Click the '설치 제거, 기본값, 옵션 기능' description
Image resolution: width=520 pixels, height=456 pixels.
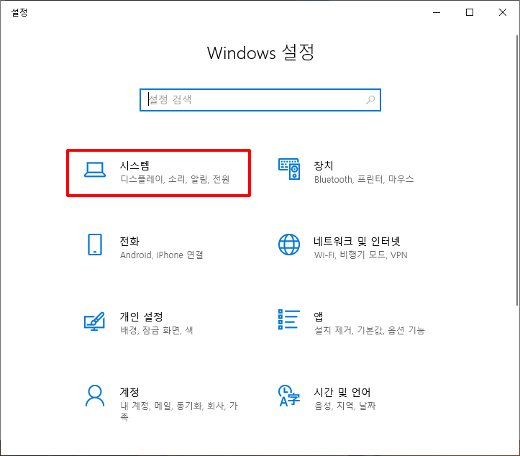370,330
